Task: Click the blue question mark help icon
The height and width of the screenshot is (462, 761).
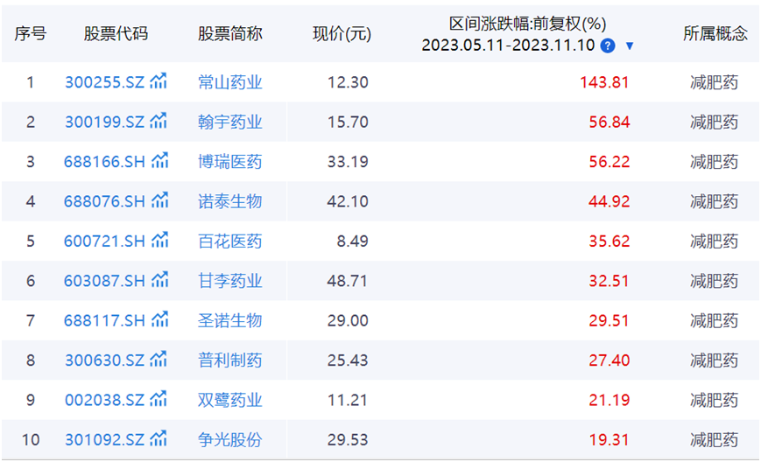Action: [x=608, y=46]
